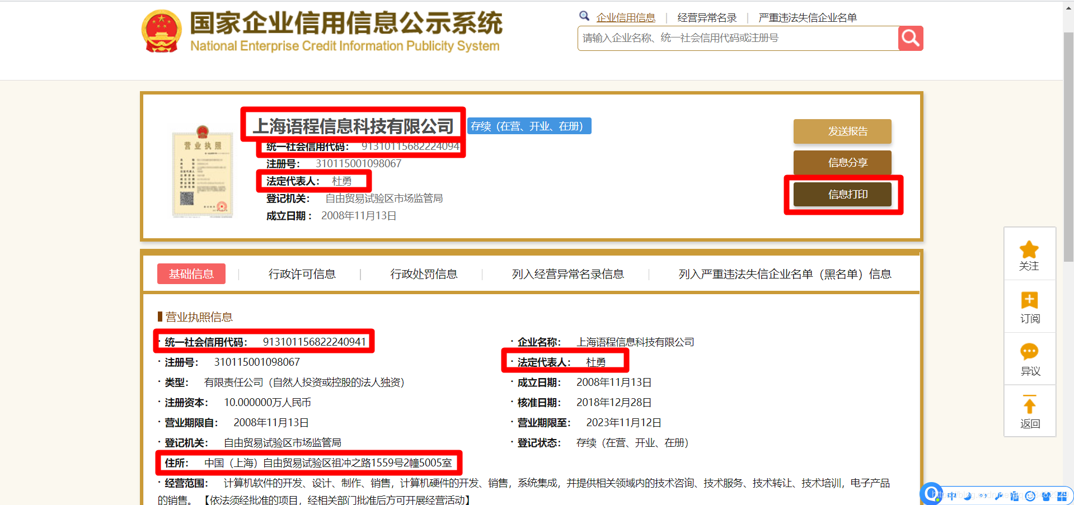Viewport: 1074px width, 505px height.
Task: Open the toolbox grid icon in input bar
Action: 1062,496
